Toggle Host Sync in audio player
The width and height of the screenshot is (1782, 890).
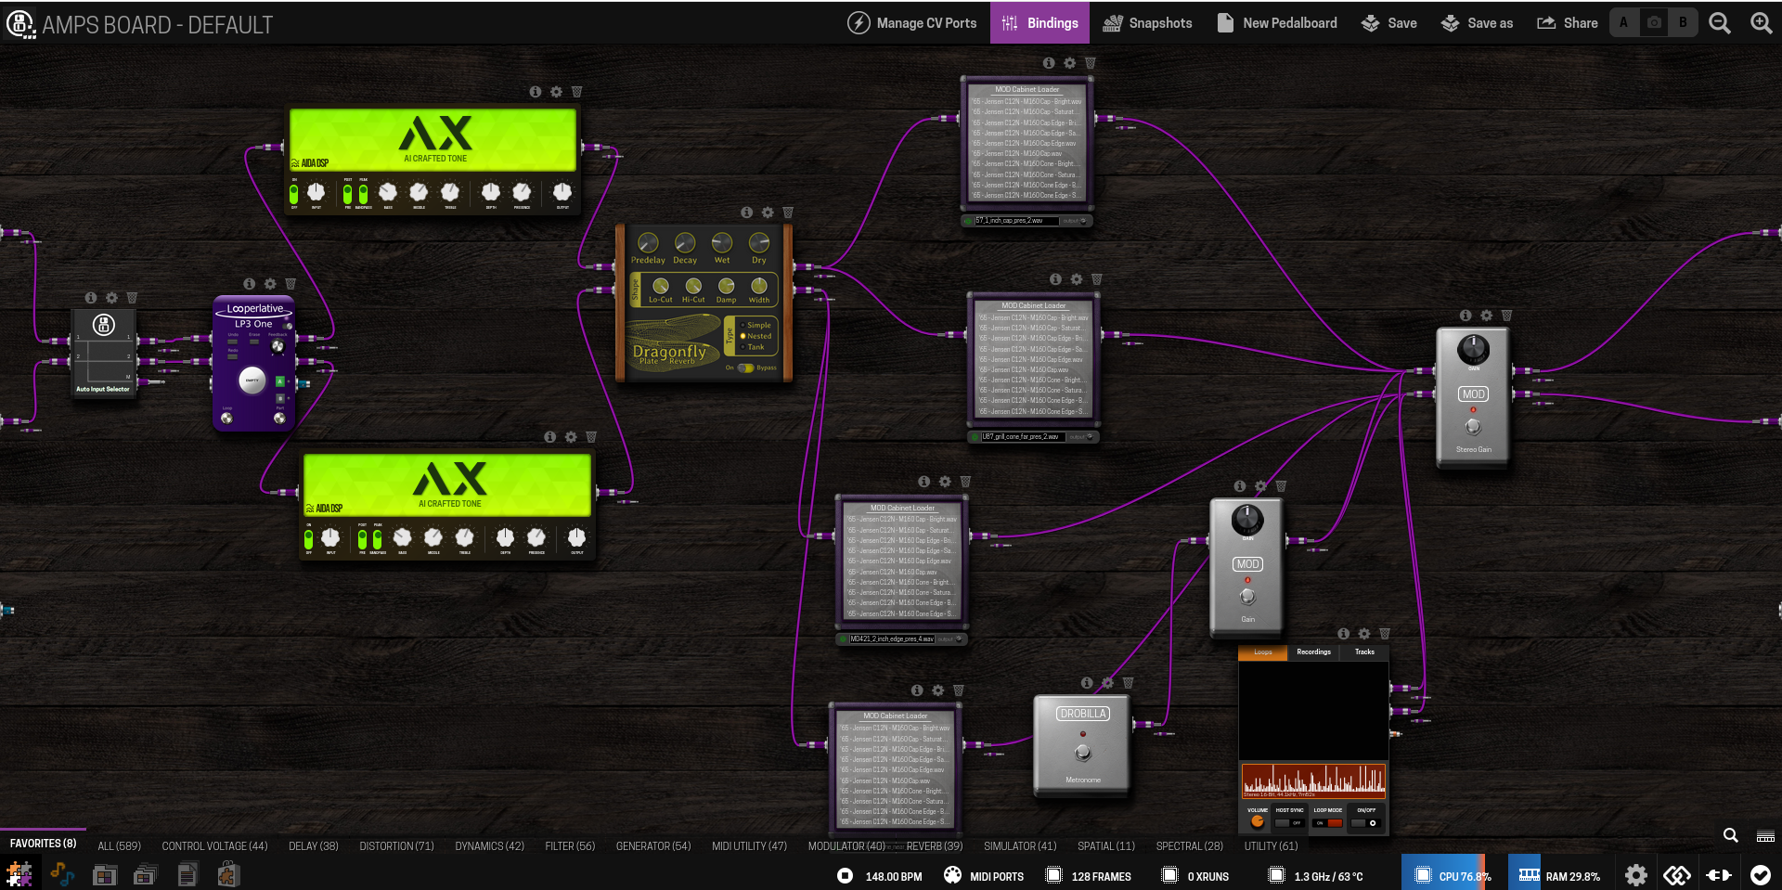1289,823
